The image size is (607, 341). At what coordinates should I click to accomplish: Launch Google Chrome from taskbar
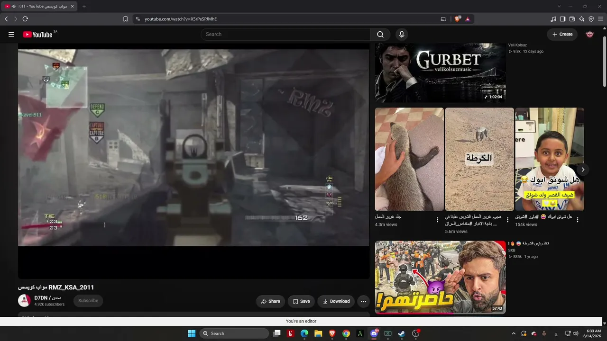pyautogui.click(x=346, y=333)
